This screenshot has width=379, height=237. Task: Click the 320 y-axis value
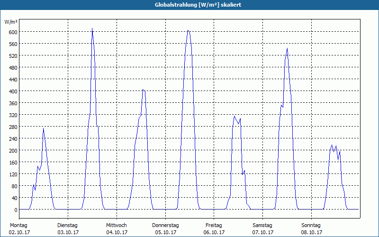[x=12, y=115]
